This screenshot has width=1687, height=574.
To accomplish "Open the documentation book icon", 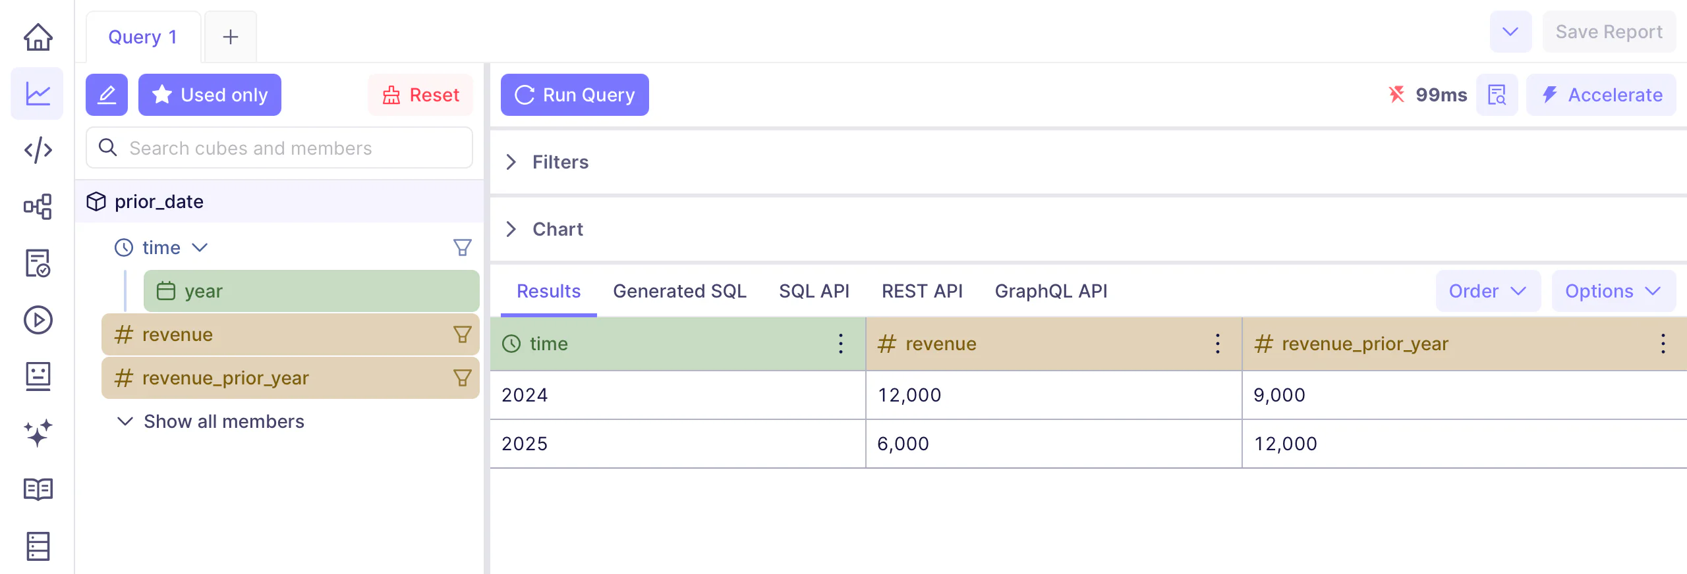I will tap(38, 489).
